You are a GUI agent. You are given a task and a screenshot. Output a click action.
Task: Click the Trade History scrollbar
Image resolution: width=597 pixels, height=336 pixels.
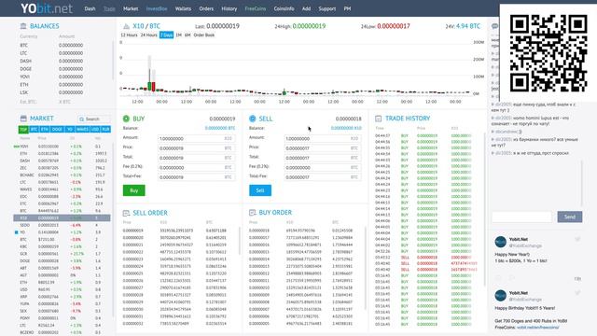tap(485, 209)
